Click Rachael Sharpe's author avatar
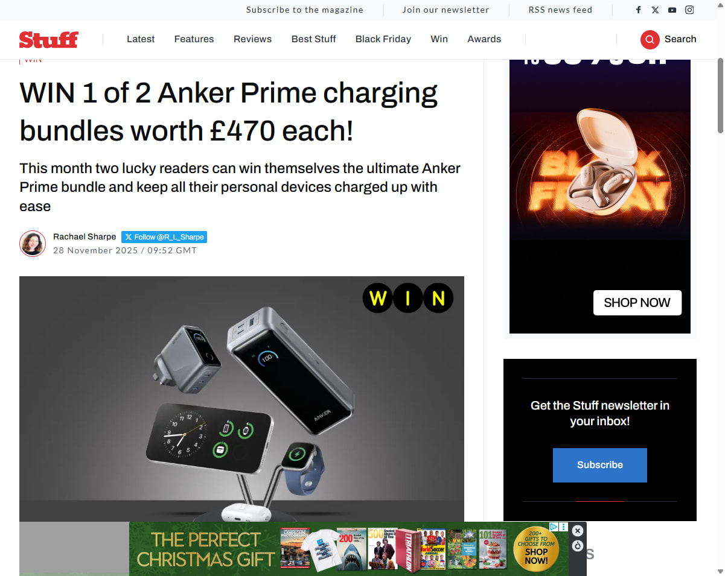 pyautogui.click(x=33, y=244)
